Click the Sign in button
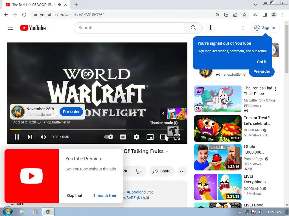 pos(265,28)
